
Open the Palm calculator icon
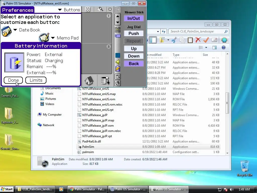88,9
